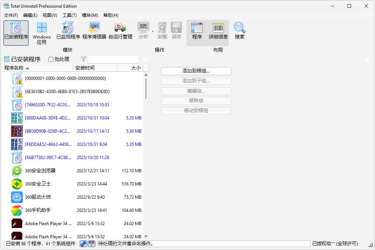Click the 移除组 button
Image resolution: width=375 pixels, height=250 pixels.
(196, 101)
